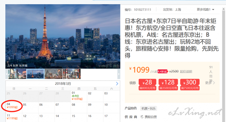The image size is (226, 122).
Task: Claim the ¥128 coupon
Action: click(x=168, y=84)
